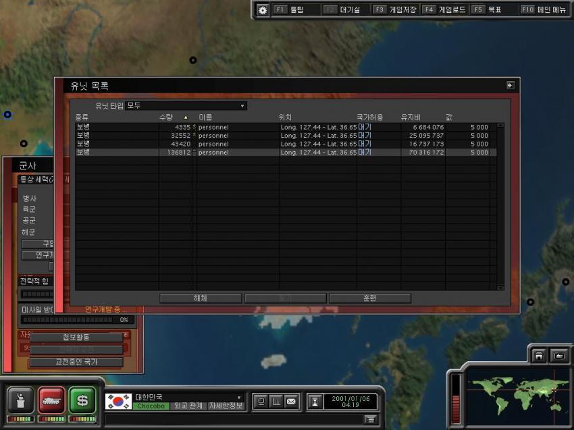Image resolution: width=574 pixels, height=430 pixels.
Task: Click the 첩보활동 button in the 군사 panel
Action: [x=76, y=337]
